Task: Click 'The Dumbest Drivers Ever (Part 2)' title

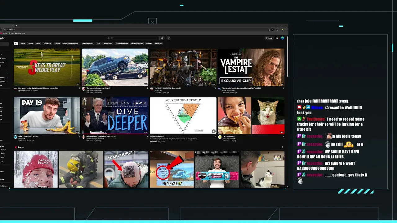Action: pyautogui.click(x=98, y=88)
